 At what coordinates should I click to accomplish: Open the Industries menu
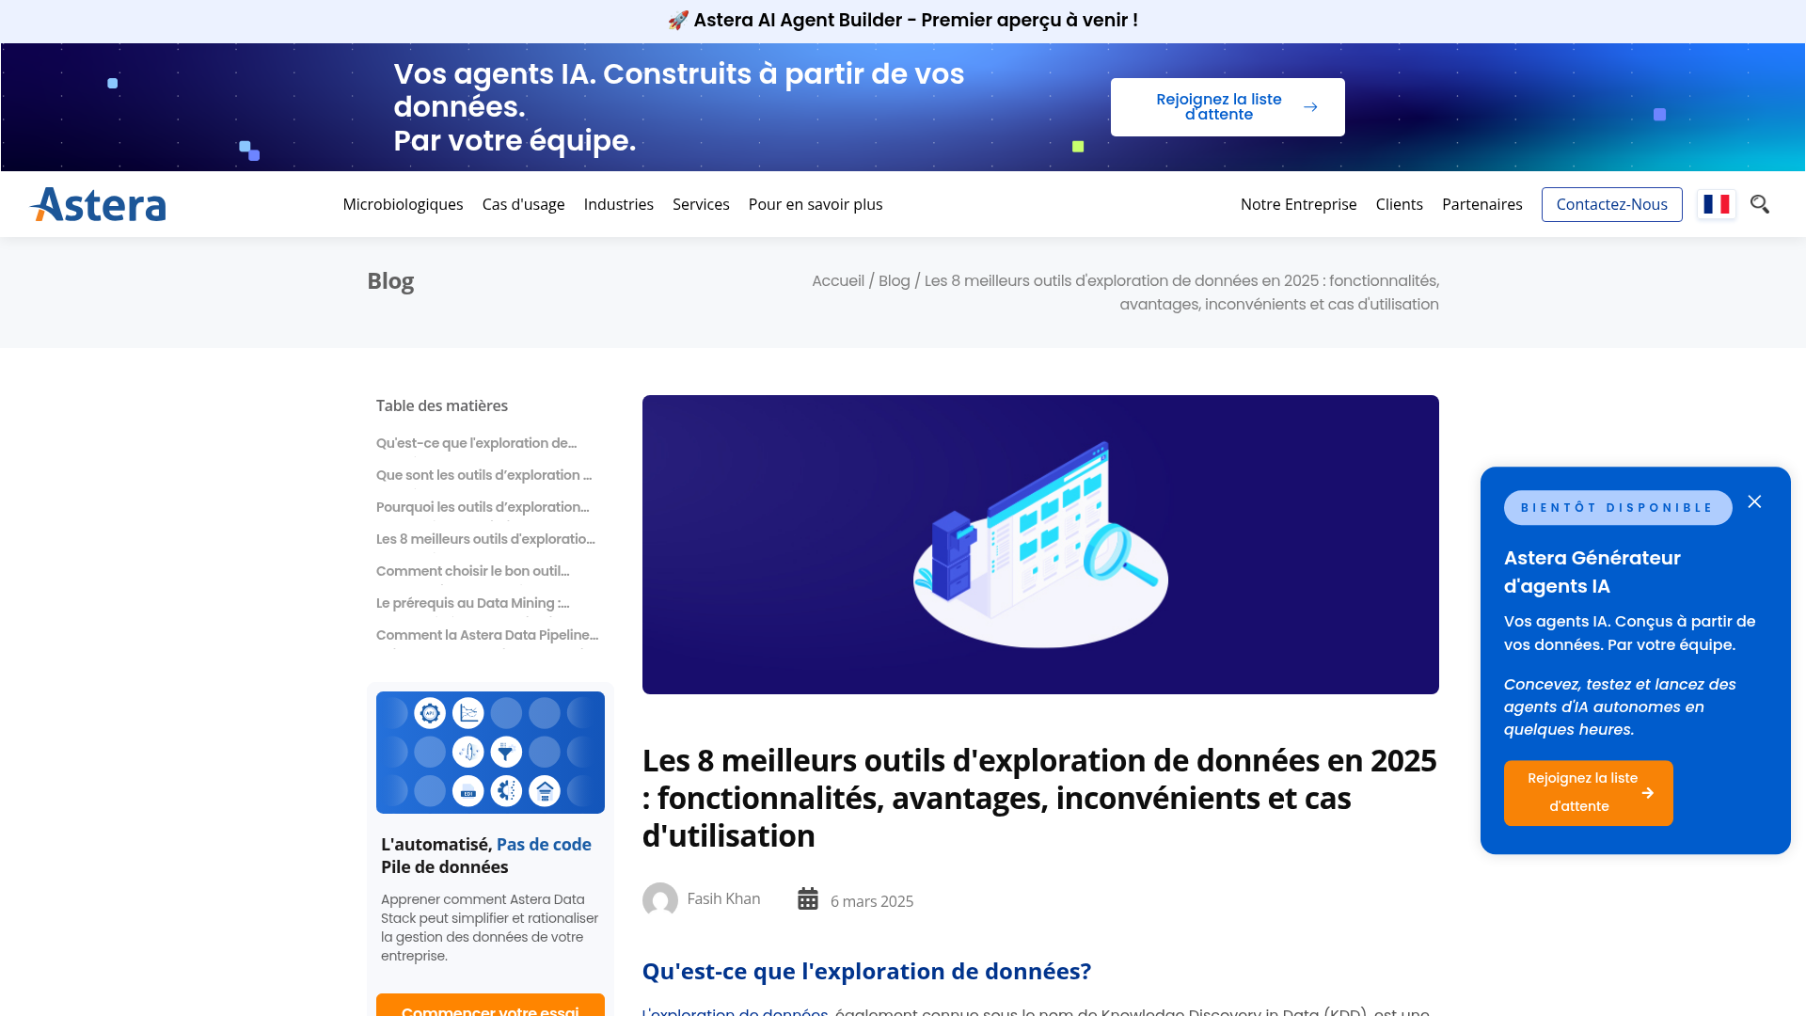click(x=618, y=204)
